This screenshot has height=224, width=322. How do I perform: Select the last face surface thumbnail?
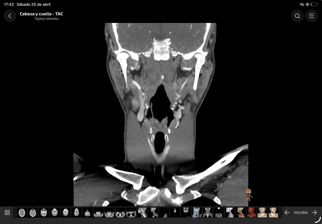[273, 212]
